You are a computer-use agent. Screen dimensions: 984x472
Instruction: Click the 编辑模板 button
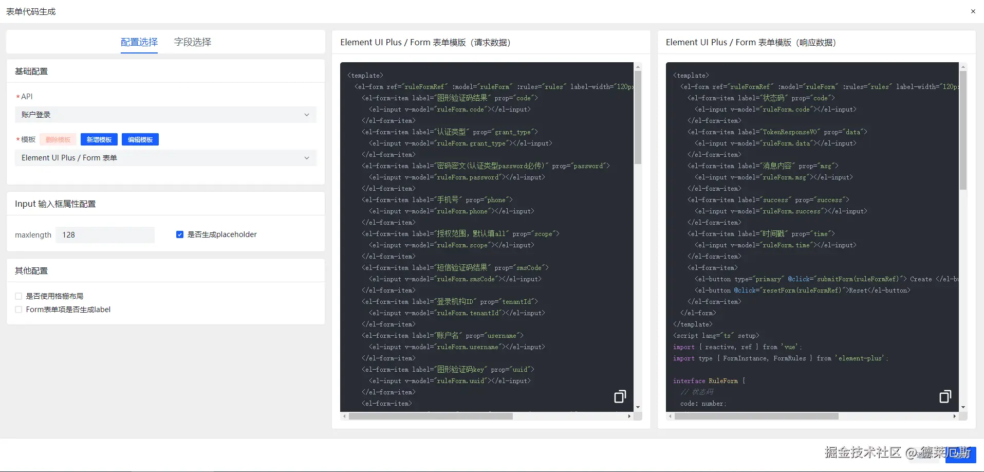click(140, 139)
